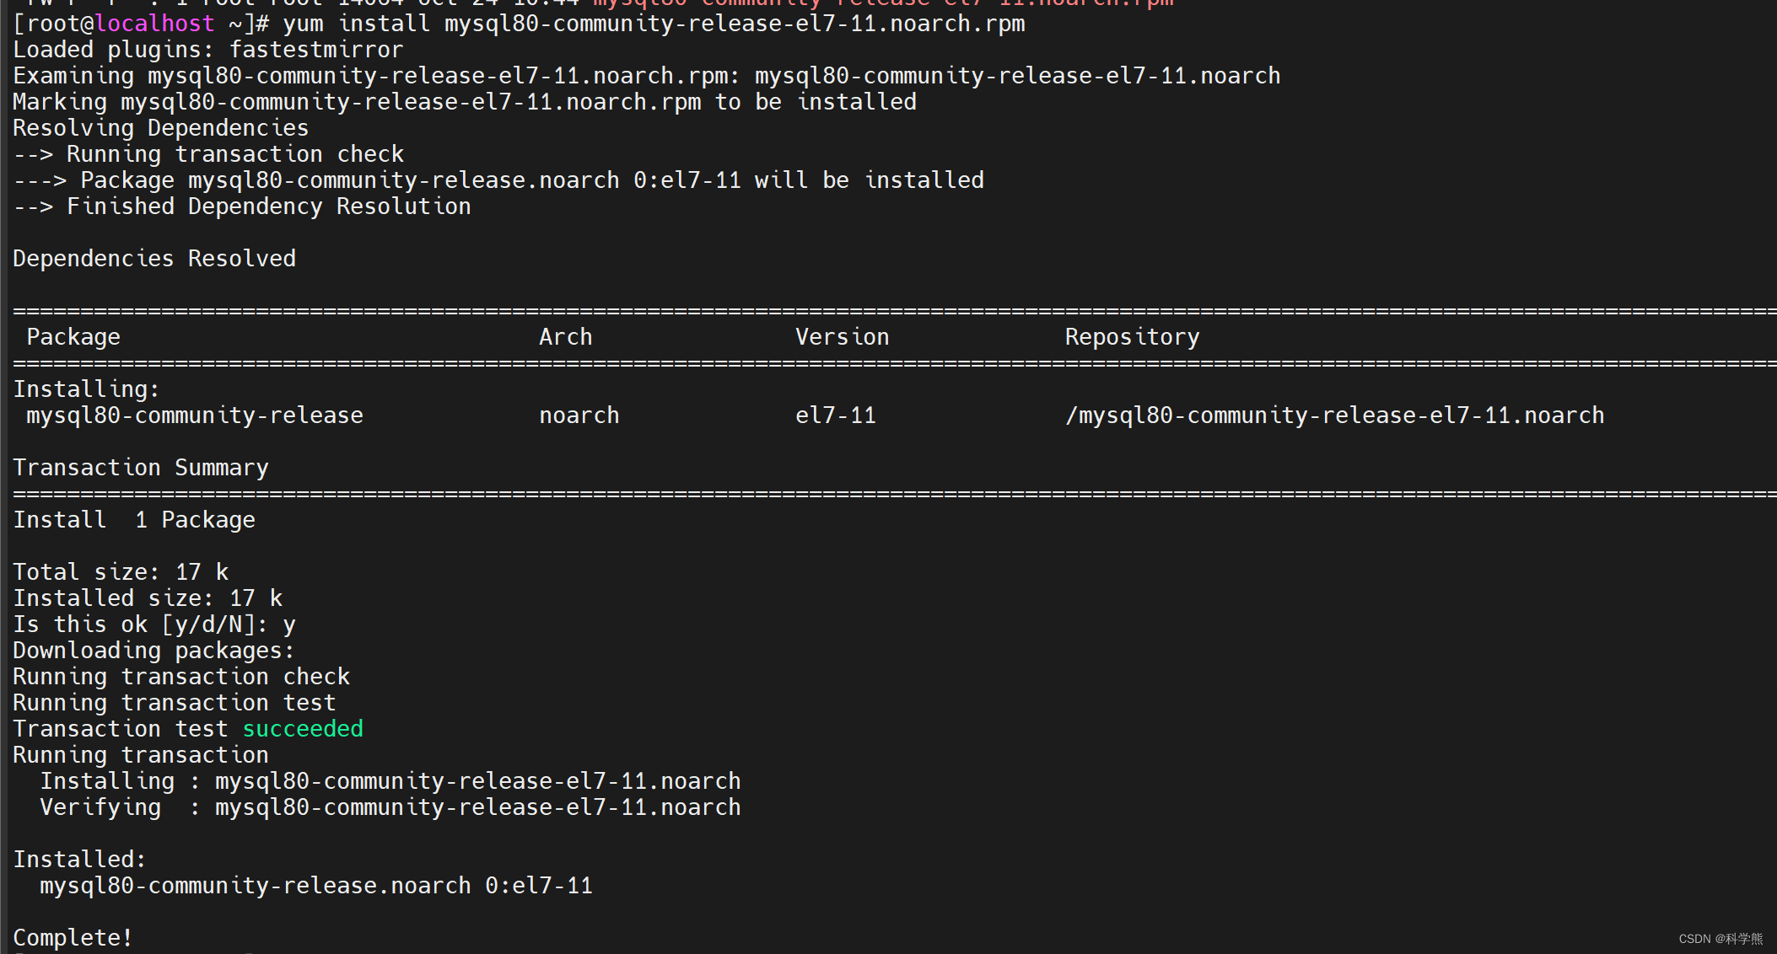Image resolution: width=1777 pixels, height=954 pixels.
Task: Click the 'Installed:' line
Action: point(80,860)
